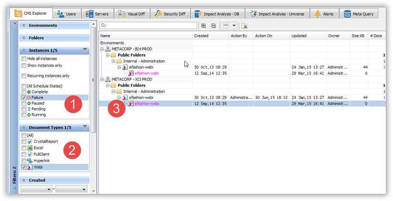This screenshot has width=393, height=201.
Task: Collapse the METACORP - XI3 PROD tree node
Action: 102,79
